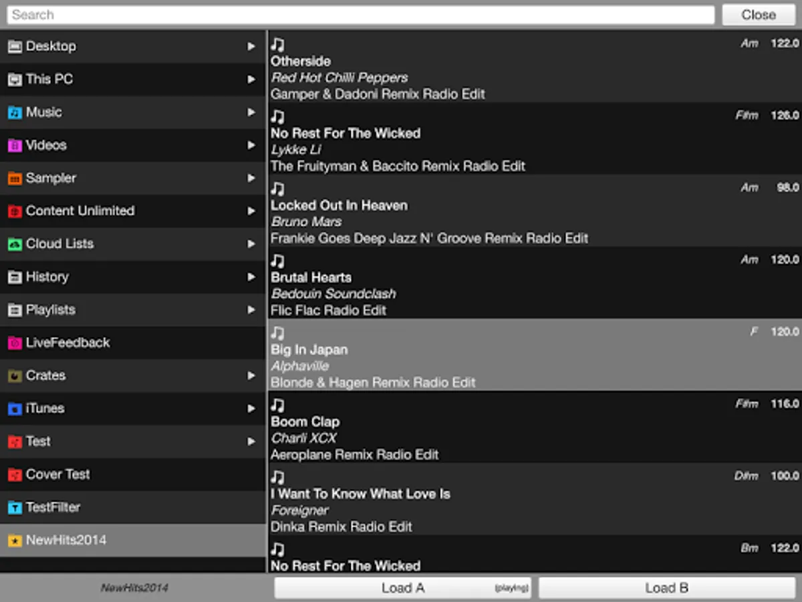Viewport: 802px width, 602px height.
Task: Expand the Cloud Lists arrow
Action: [x=251, y=244]
